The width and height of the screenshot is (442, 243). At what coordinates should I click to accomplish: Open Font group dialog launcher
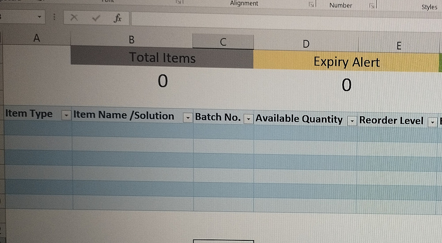179,2
